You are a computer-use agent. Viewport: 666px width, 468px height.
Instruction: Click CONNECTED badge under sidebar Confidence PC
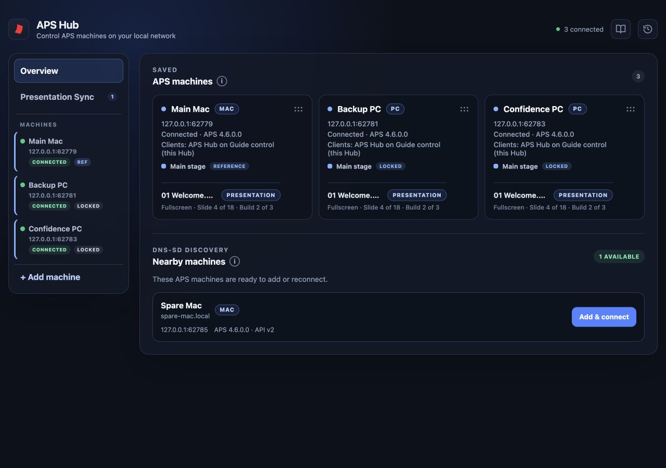pos(49,250)
